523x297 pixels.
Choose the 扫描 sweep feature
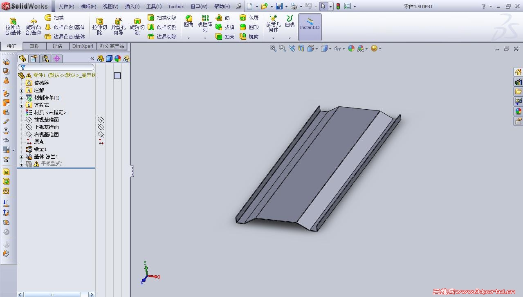tap(54, 18)
